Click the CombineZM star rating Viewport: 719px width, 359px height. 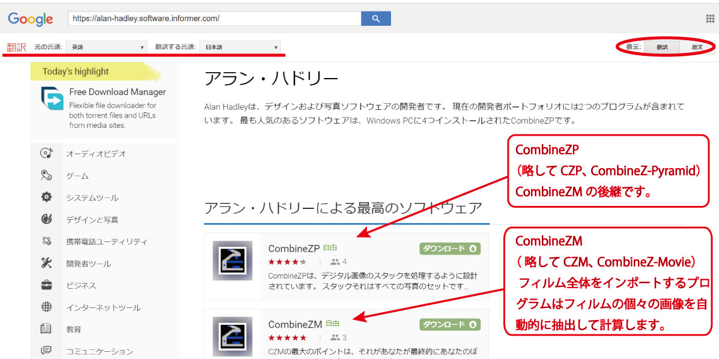pyautogui.click(x=287, y=338)
